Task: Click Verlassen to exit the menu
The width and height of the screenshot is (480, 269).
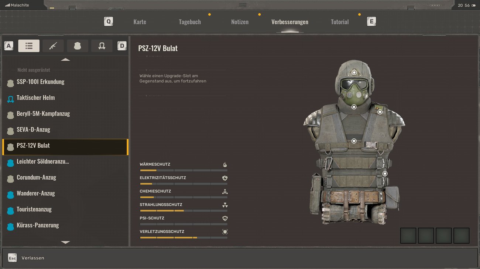Action: tap(33, 258)
